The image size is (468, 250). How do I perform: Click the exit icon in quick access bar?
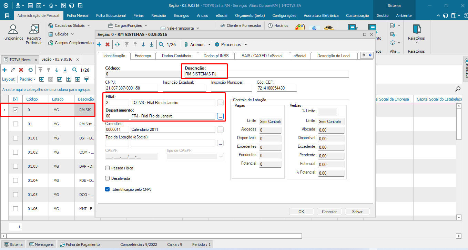[x=80, y=6]
